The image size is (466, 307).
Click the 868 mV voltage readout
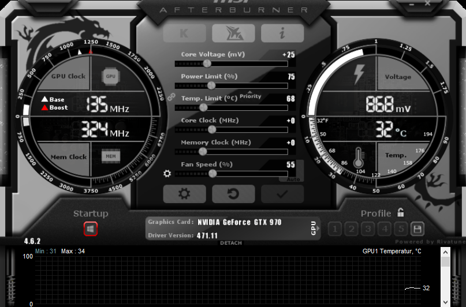388,104
